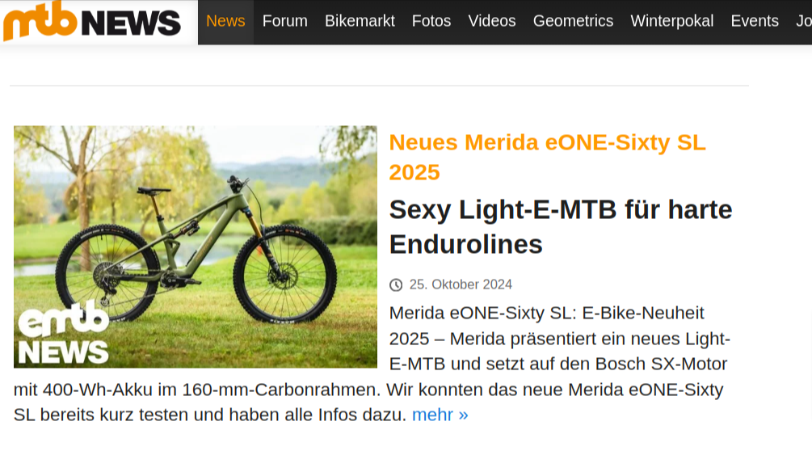Go to the Forum section
The image size is (812, 451).
(x=285, y=21)
